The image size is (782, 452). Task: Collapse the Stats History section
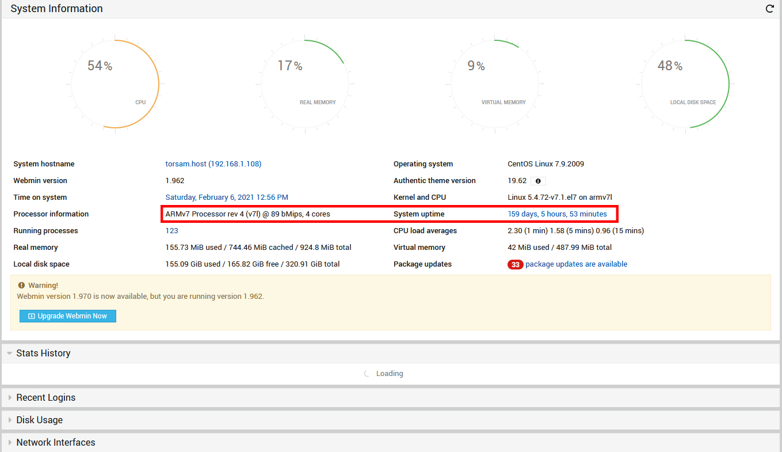tap(391, 353)
